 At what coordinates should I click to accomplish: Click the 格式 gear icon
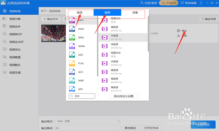pos(178,31)
